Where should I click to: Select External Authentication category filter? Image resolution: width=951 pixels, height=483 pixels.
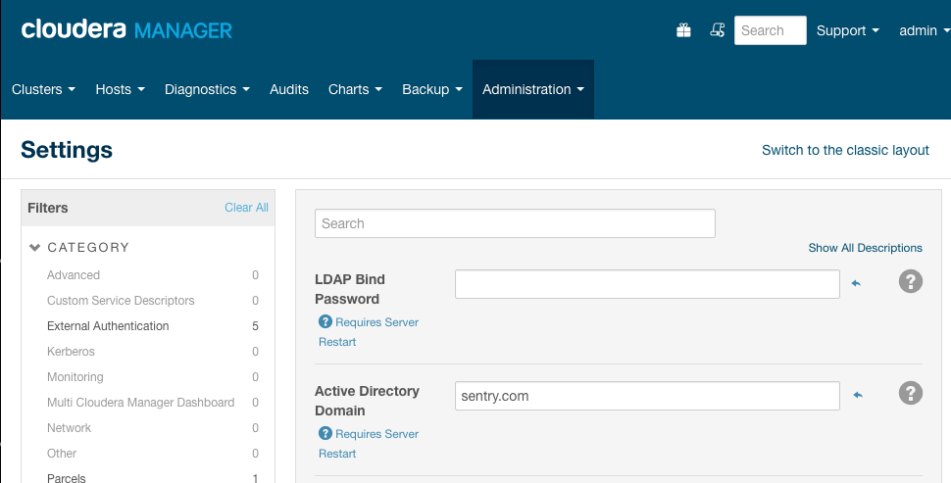coord(108,326)
